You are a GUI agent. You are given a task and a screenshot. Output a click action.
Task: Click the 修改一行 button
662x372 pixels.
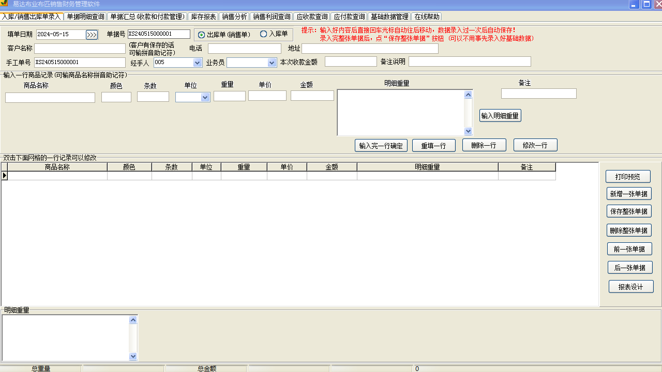(x=535, y=145)
